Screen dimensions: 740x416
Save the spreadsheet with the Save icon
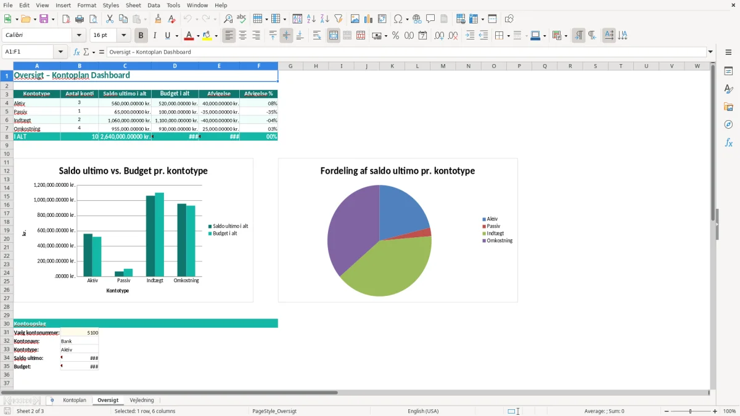click(44, 19)
